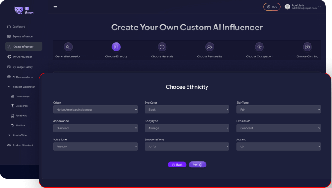Click the Back button
Image resolution: width=332 pixels, height=188 pixels.
(x=177, y=165)
